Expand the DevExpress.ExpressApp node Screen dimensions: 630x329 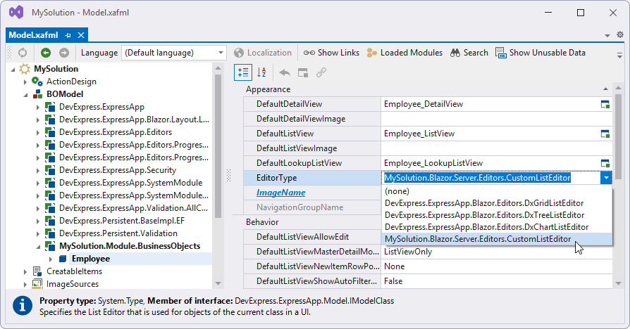click(x=38, y=108)
